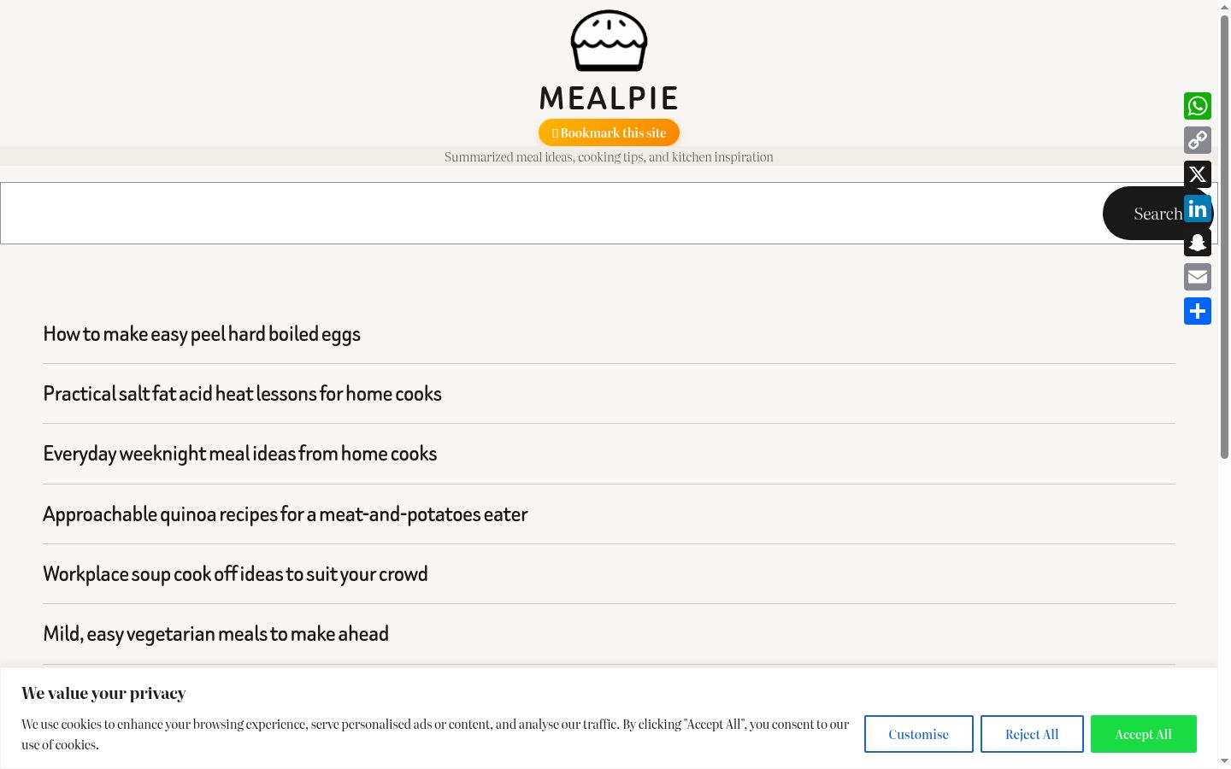This screenshot has width=1231, height=769.
Task: Share by Email envelope icon
Action: coord(1198,277)
